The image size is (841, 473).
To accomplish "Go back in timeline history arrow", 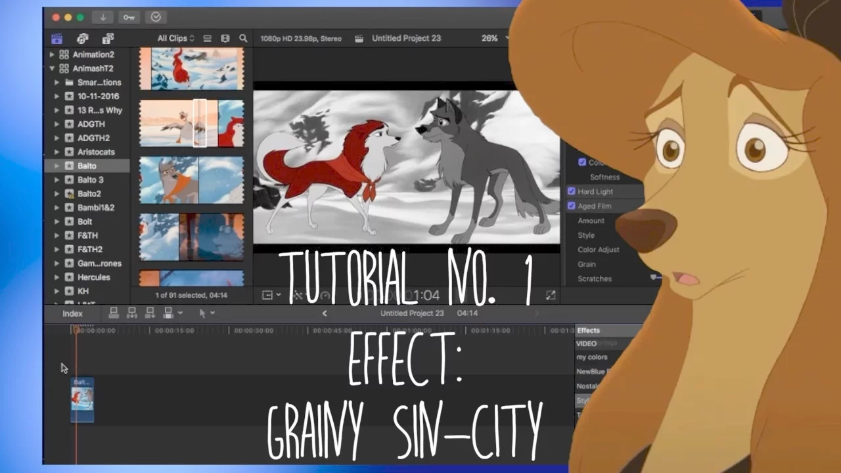I will tap(325, 313).
